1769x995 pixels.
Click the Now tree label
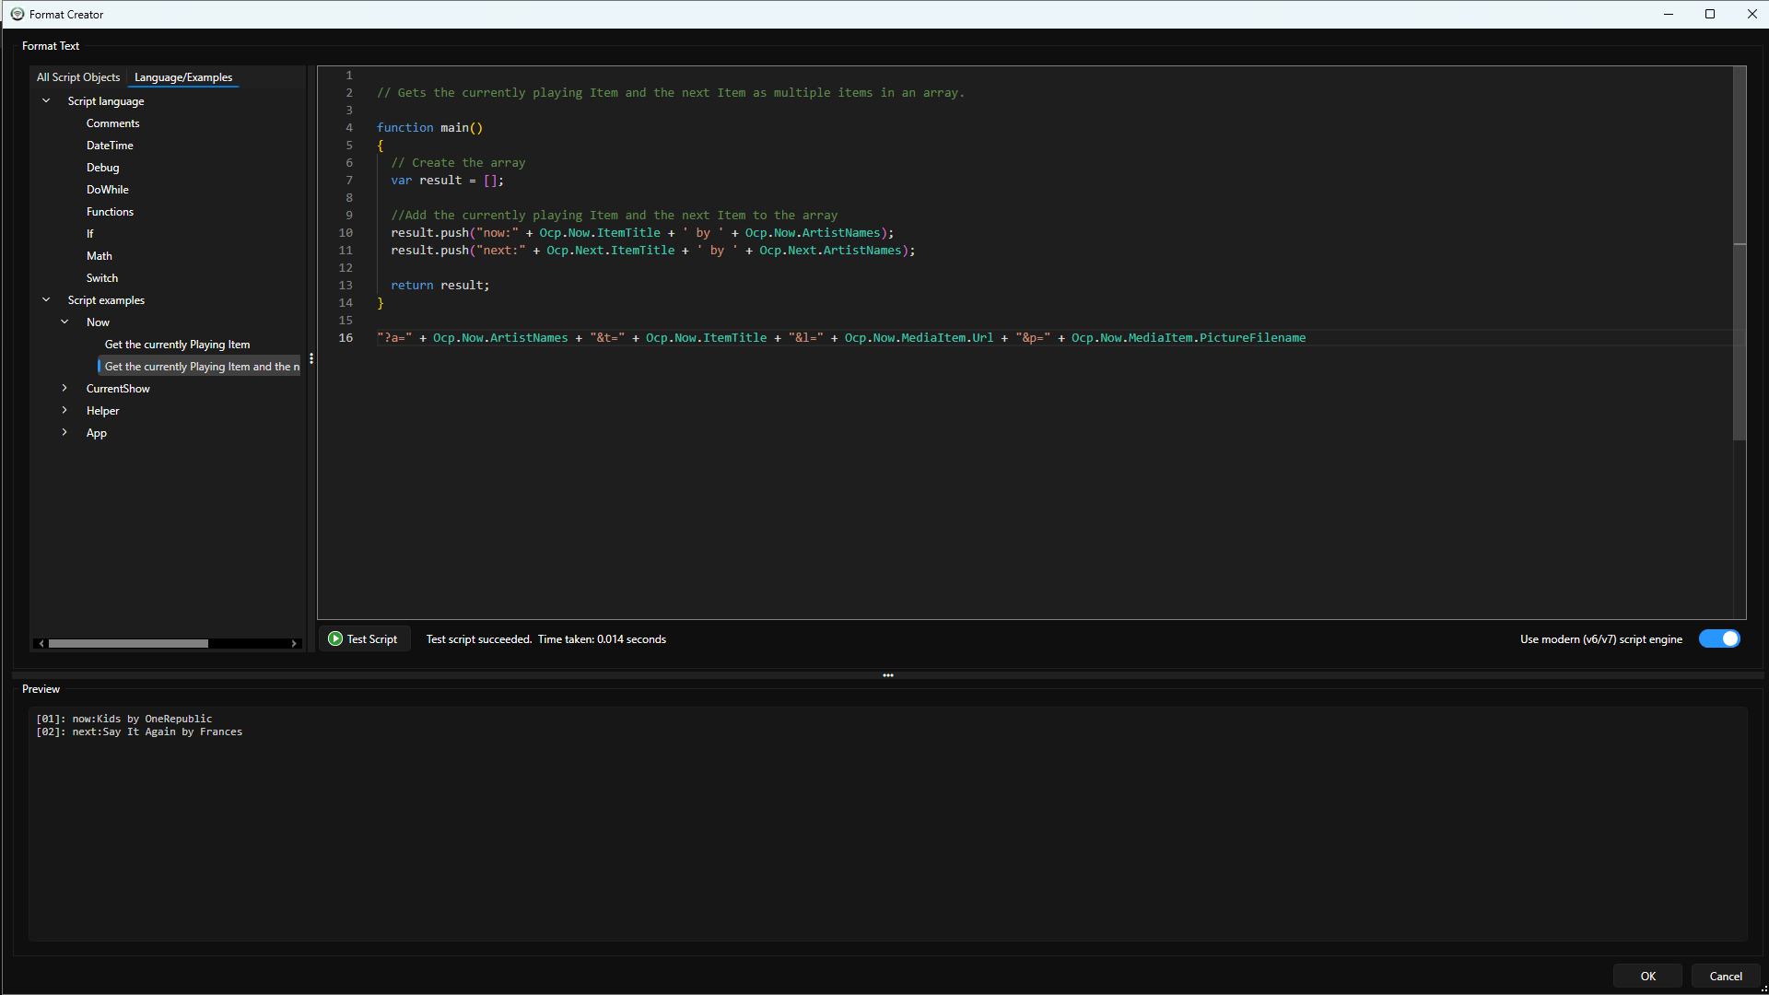98,322
